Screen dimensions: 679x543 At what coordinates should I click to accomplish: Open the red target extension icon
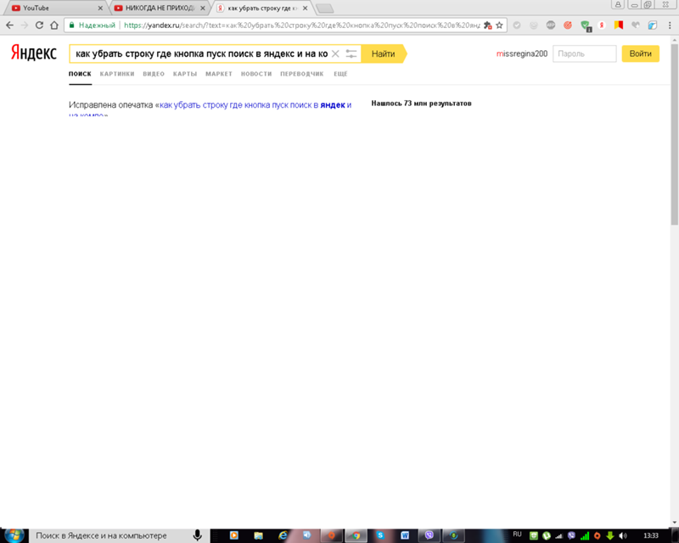[568, 25]
